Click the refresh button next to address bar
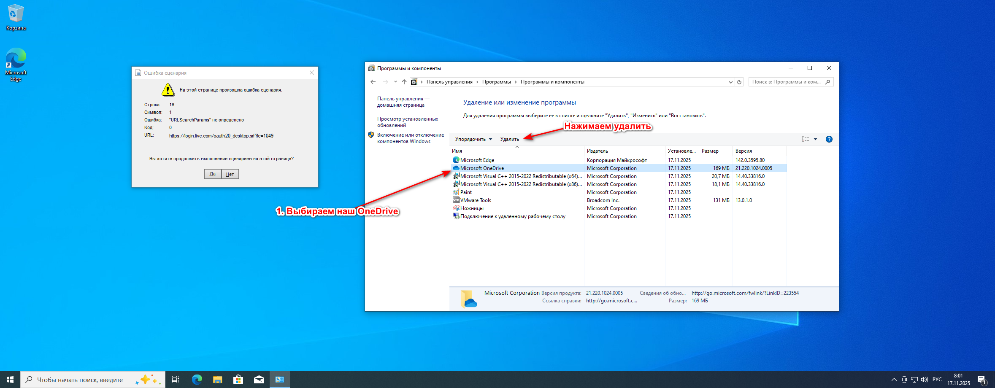 [x=739, y=82]
